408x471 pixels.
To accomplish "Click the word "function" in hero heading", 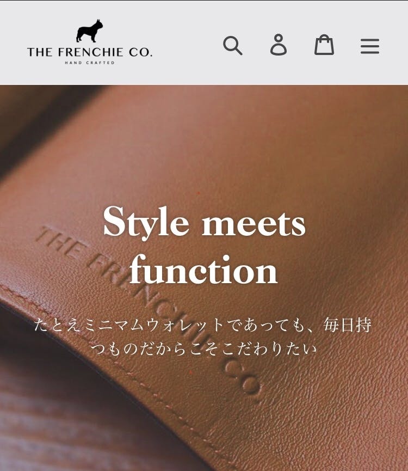I will point(203,270).
